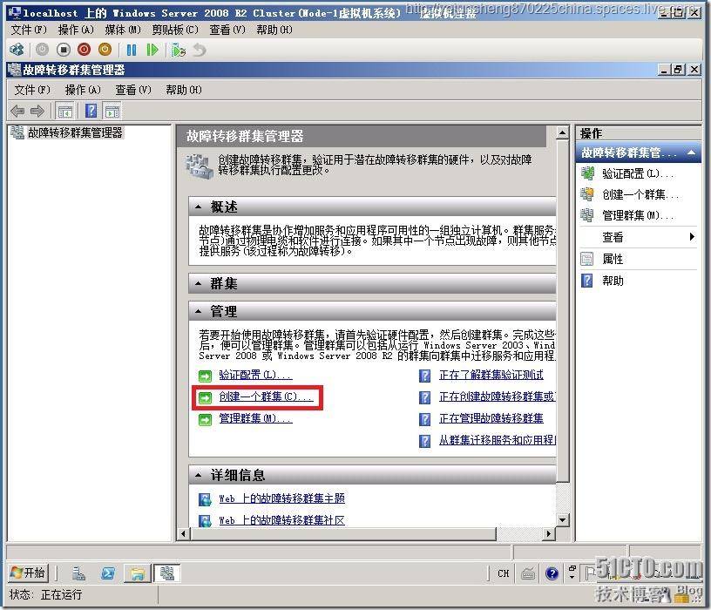711x610 pixels.
Task: Open 文件(F) menu in cluster manager
Action: (x=32, y=90)
